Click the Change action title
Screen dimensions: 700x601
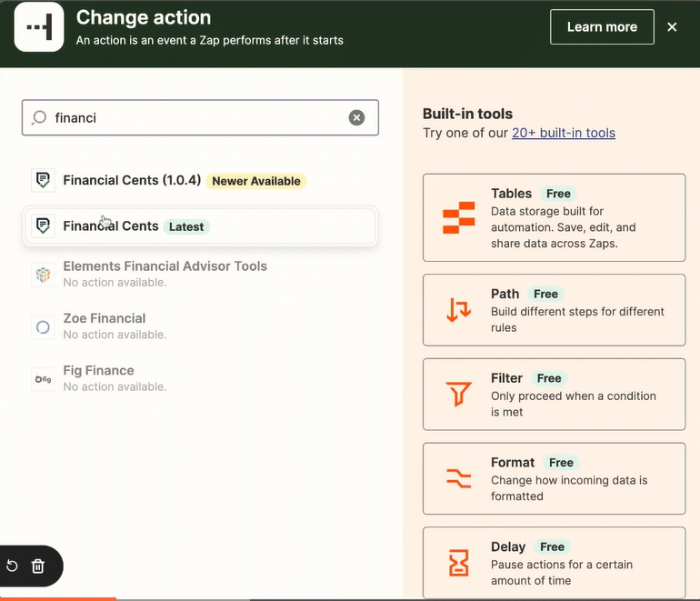[x=144, y=18]
